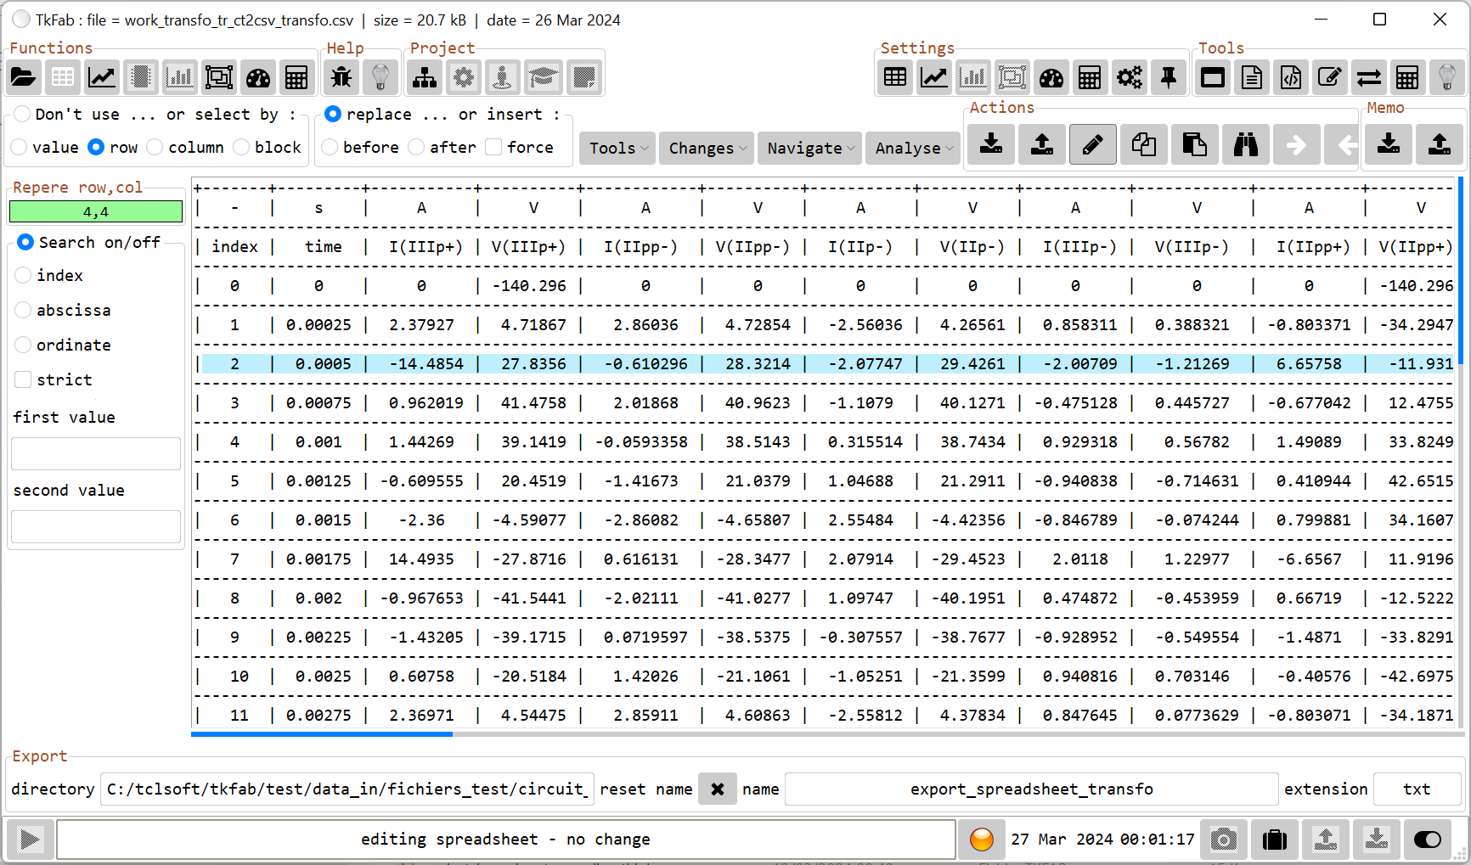Image resolution: width=1471 pixels, height=865 pixels.
Task: Click the Functions frame/selection box icon
Action: point(219,78)
